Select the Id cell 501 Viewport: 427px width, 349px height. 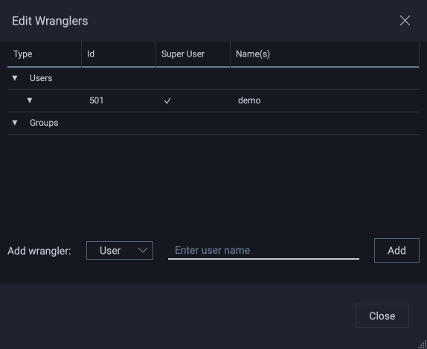(x=97, y=100)
